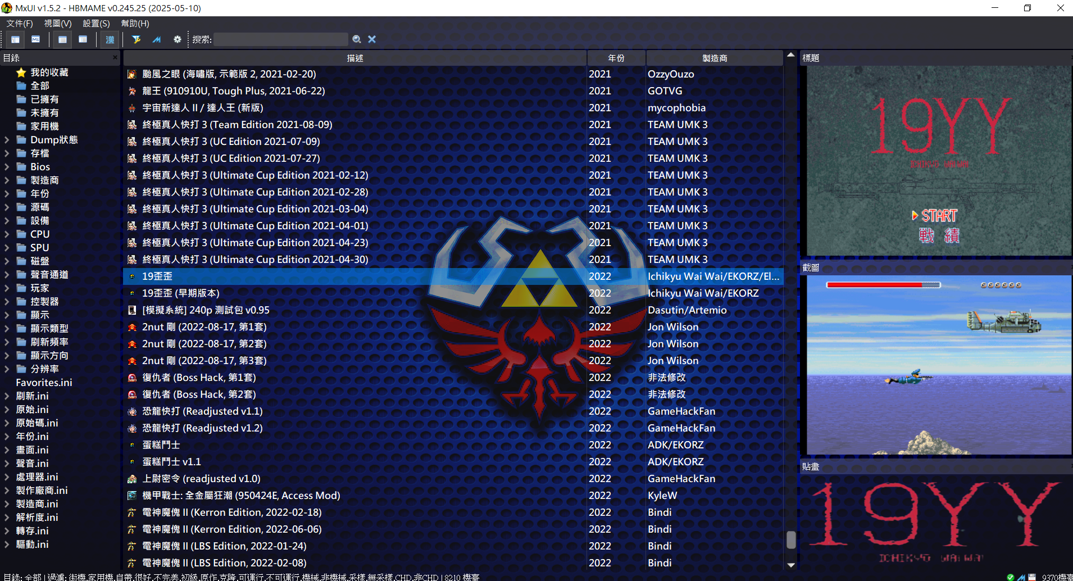Switch to grouped list view icon
Image resolution: width=1073 pixels, height=581 pixels.
tap(83, 39)
